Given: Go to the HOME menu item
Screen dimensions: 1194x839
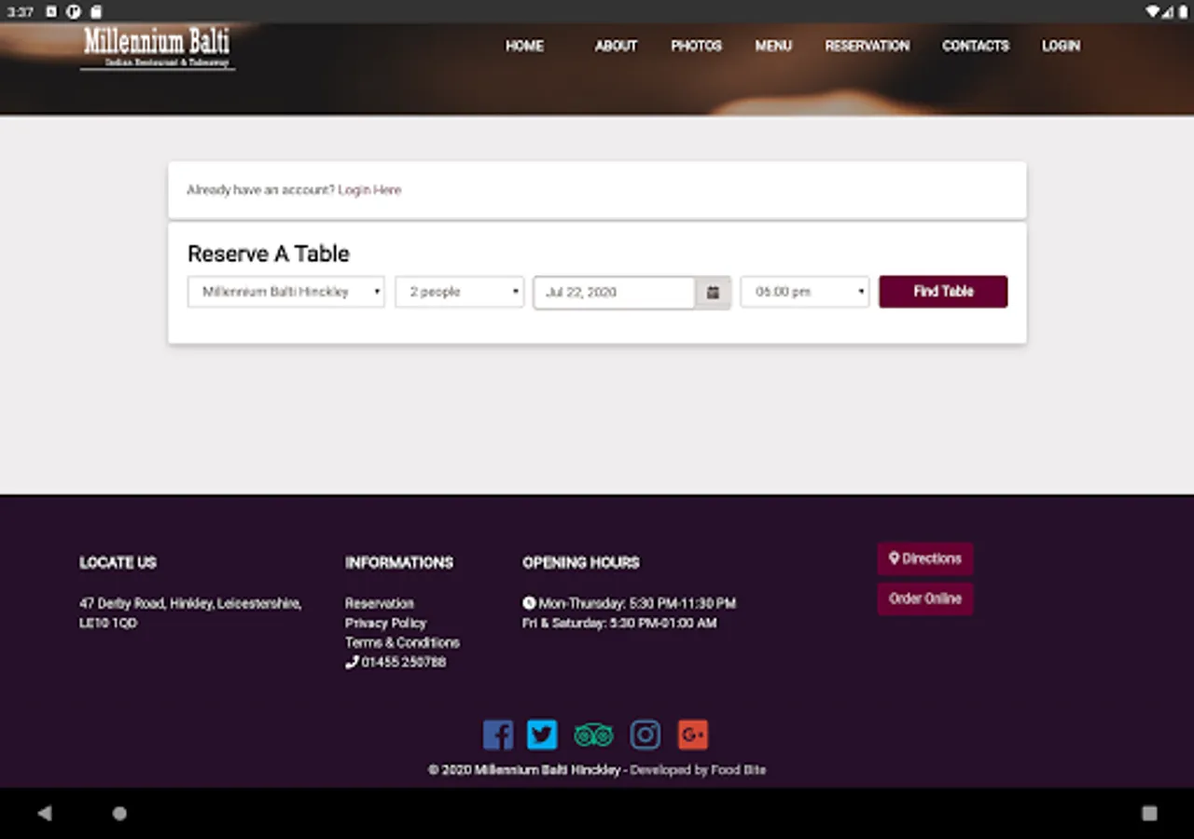Looking at the screenshot, I should [524, 46].
